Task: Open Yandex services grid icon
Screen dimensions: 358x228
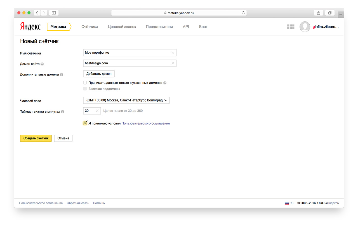Action: tap(291, 27)
